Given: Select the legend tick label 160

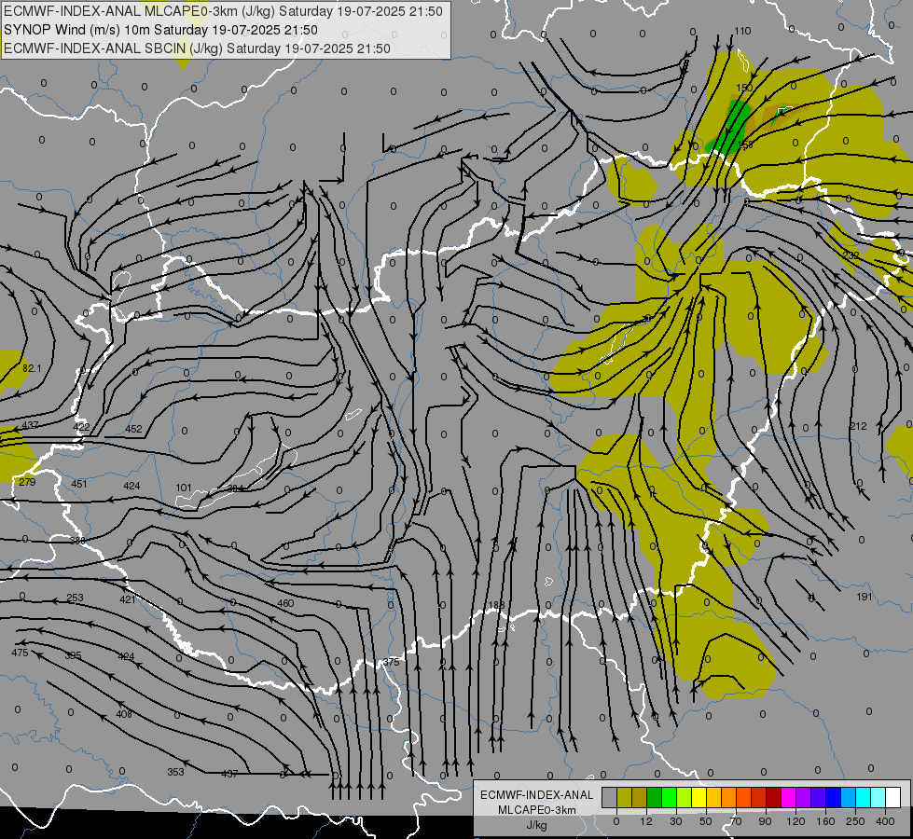Looking at the screenshot, I should (x=825, y=821).
